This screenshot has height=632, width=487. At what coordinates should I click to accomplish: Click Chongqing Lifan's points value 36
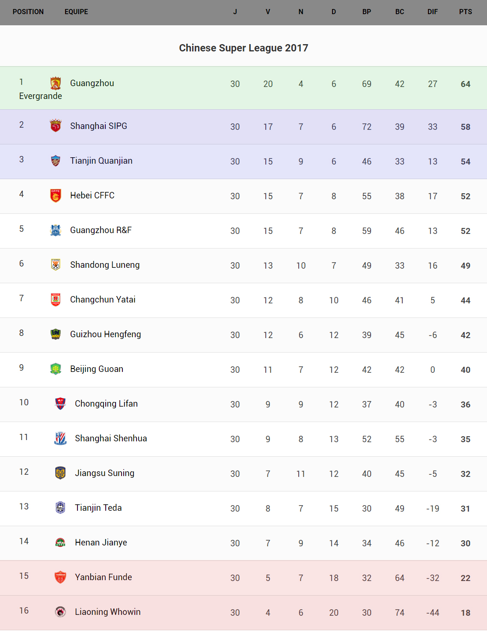pyautogui.click(x=465, y=404)
